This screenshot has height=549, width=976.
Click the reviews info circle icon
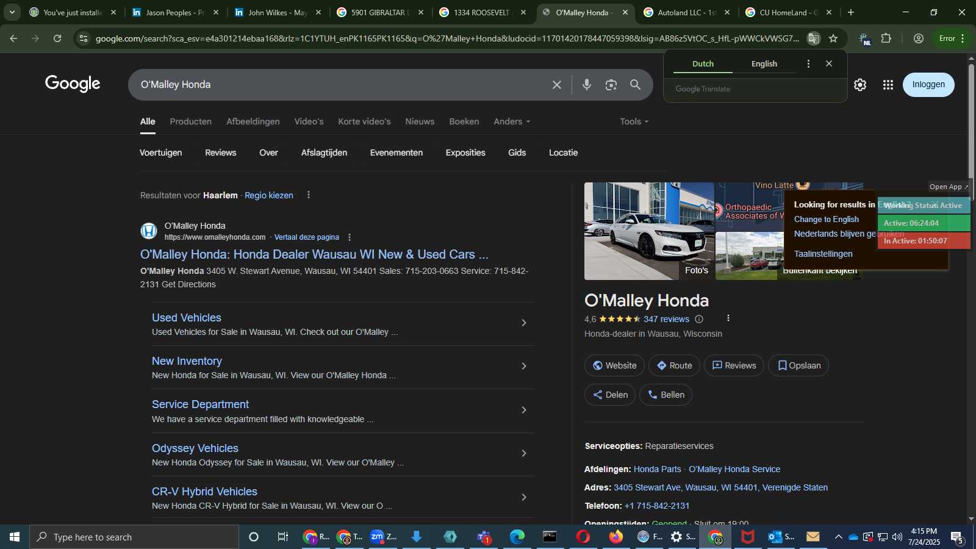tap(699, 319)
